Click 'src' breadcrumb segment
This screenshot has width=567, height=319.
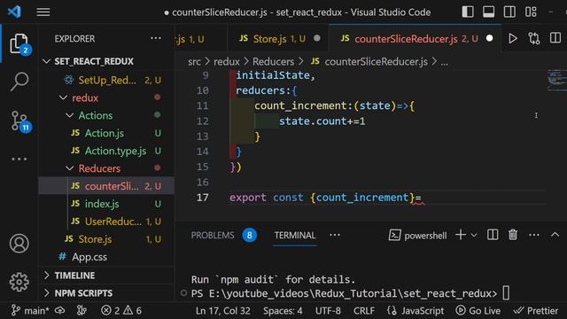(194, 62)
